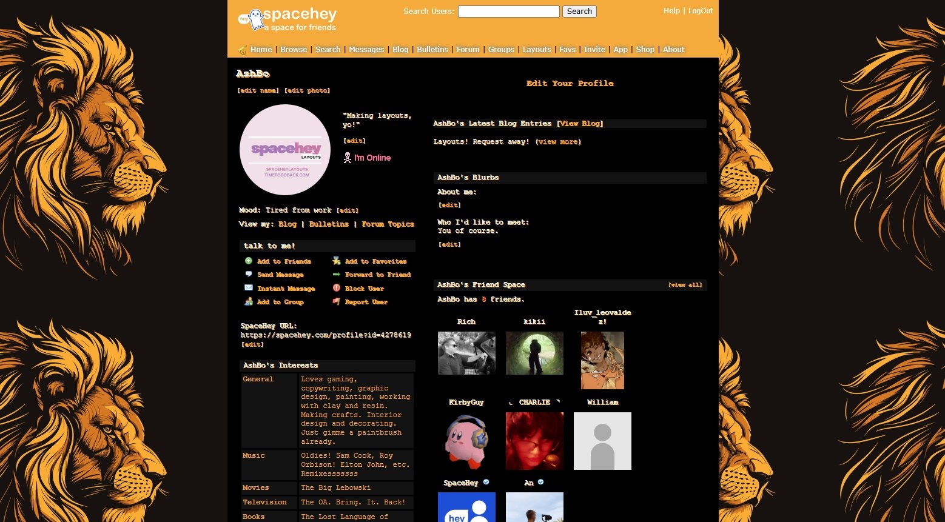The width and height of the screenshot is (945, 522).
Task: Open the Layouts menu item
Action: click(x=537, y=50)
